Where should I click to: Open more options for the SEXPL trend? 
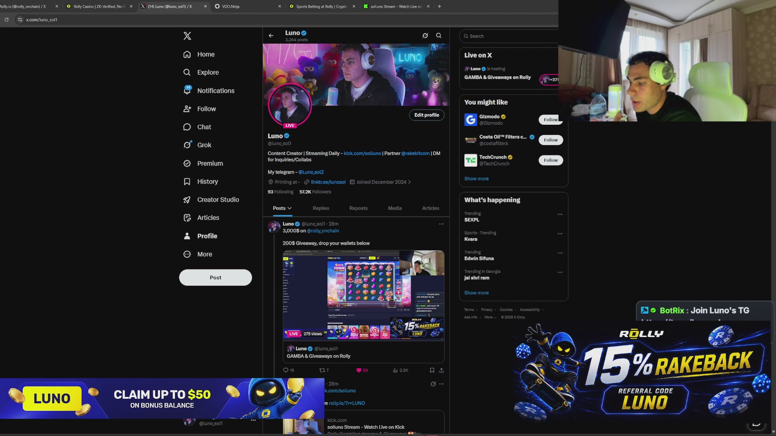560,214
